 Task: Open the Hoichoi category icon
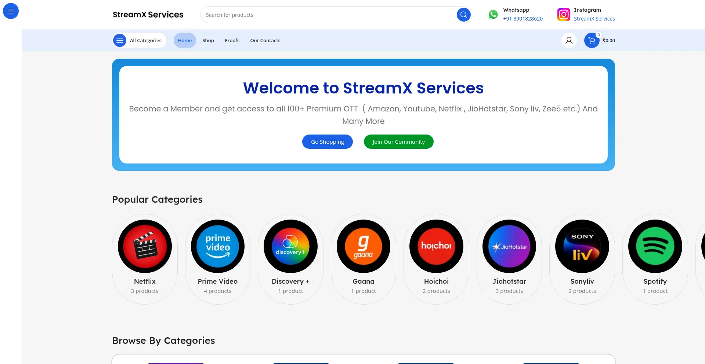click(436, 246)
